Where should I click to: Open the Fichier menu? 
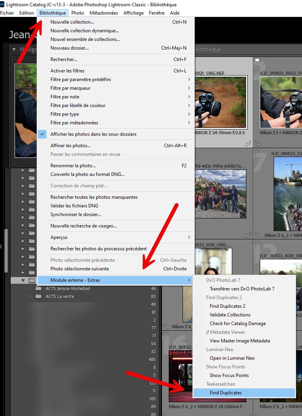(x=7, y=13)
